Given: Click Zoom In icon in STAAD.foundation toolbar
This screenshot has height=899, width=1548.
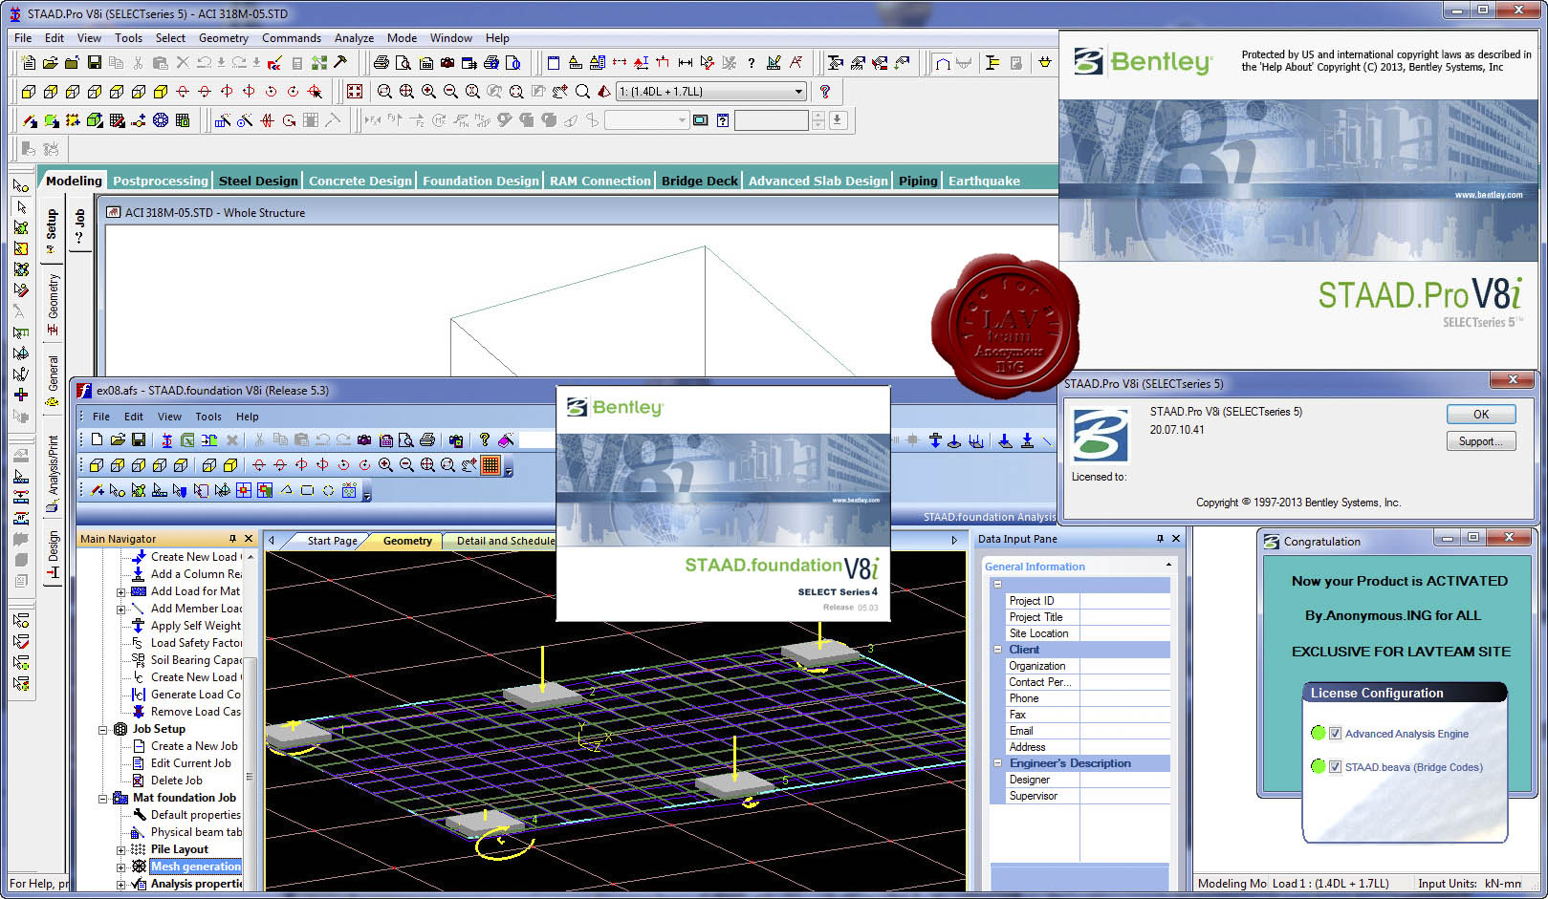Looking at the screenshot, I should [x=385, y=465].
